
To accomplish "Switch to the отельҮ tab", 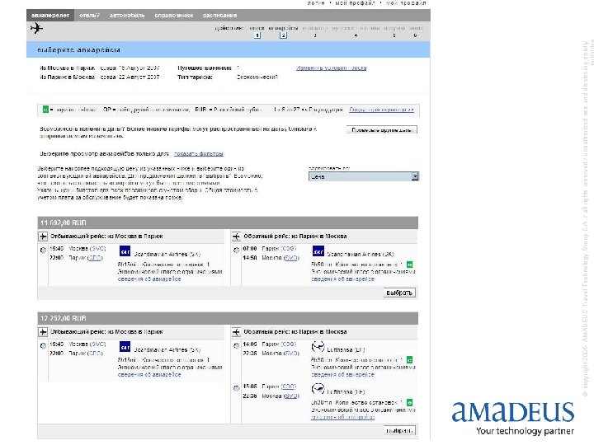I will coord(89,16).
